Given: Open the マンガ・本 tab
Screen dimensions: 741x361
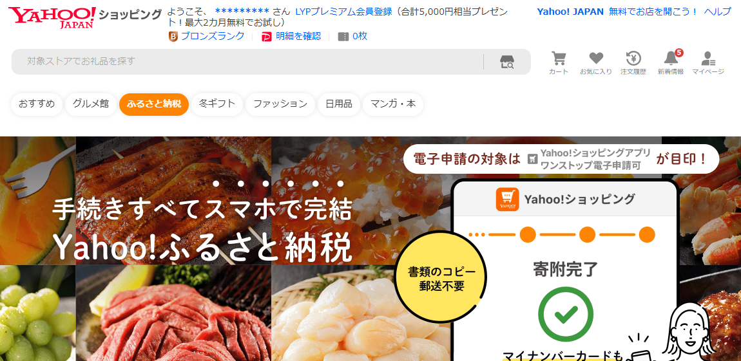Looking at the screenshot, I should click(393, 104).
